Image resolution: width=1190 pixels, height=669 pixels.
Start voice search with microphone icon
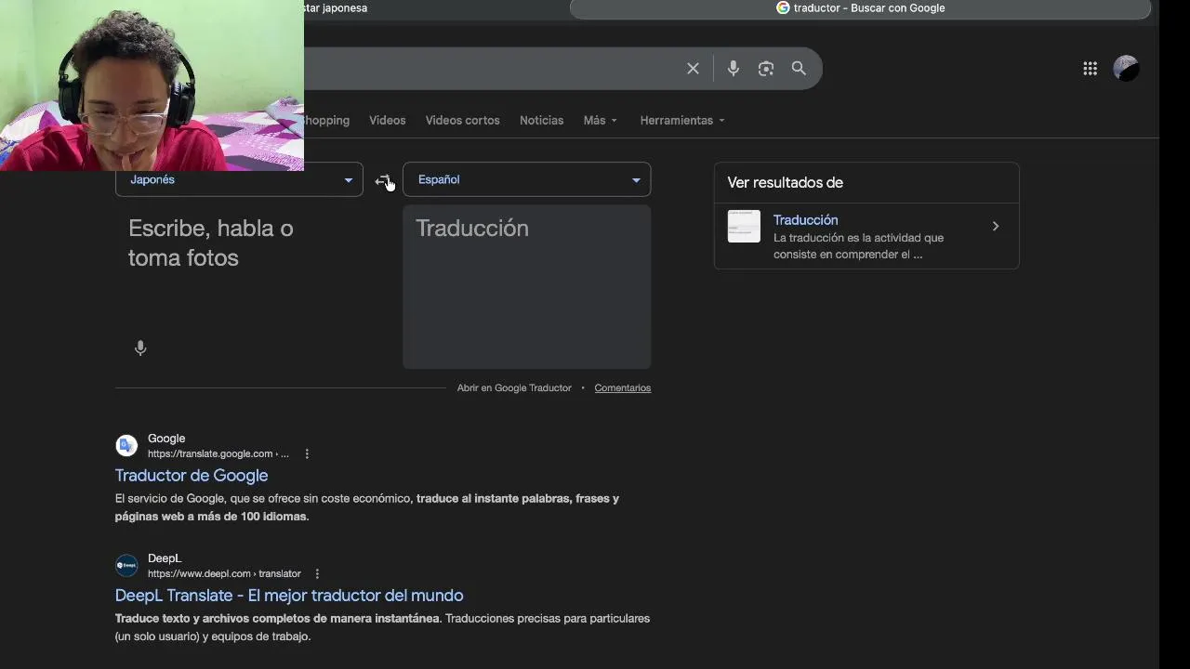[x=734, y=69]
